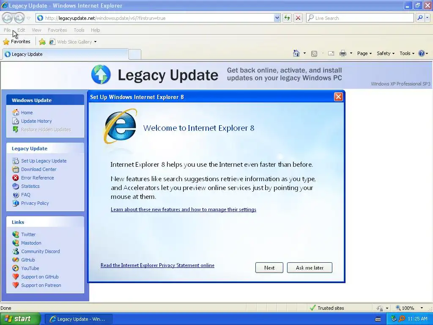This screenshot has width=433, height=325.
Task: Click the Legacy Update globe logo
Action: pos(101,74)
